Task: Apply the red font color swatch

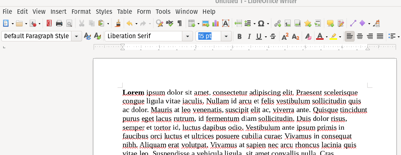Action: pyautogui.click(x=320, y=37)
